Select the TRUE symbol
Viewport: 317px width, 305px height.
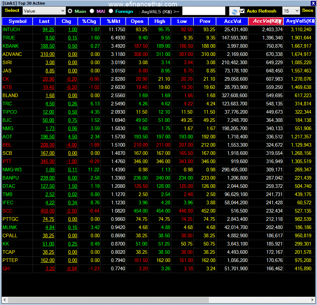pos(9,38)
